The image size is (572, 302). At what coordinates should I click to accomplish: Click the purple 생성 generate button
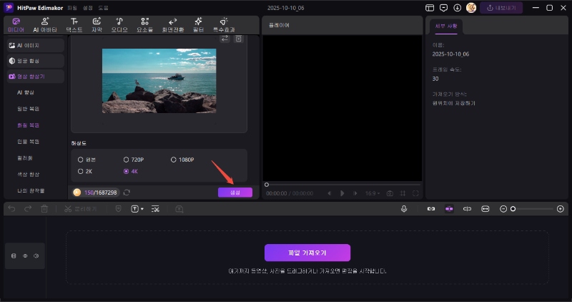click(x=235, y=193)
